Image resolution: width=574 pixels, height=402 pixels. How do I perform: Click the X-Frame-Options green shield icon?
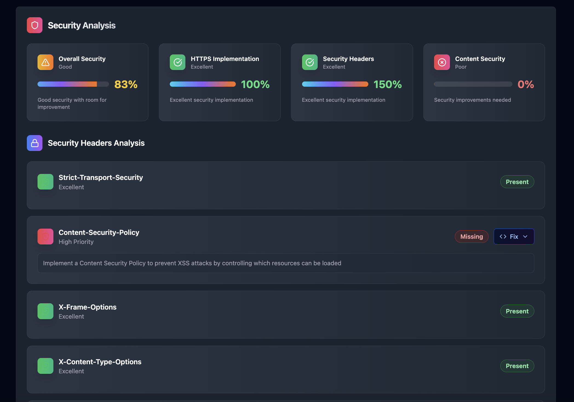[x=45, y=311]
